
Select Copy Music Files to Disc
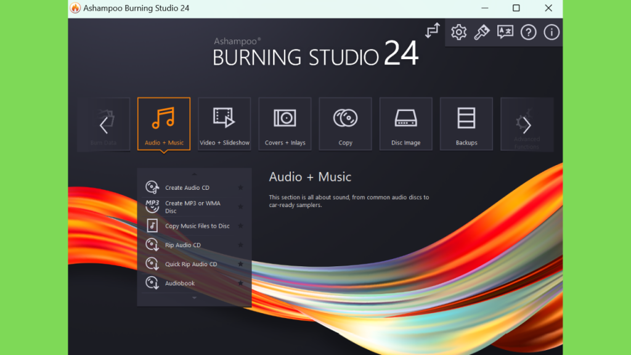194,226
